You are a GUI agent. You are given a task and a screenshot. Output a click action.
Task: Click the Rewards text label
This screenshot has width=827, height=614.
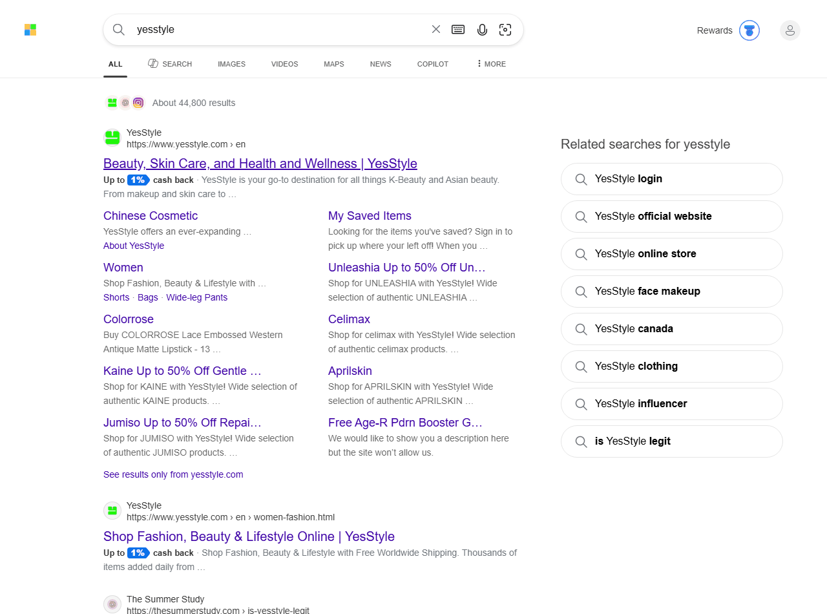coord(715,30)
